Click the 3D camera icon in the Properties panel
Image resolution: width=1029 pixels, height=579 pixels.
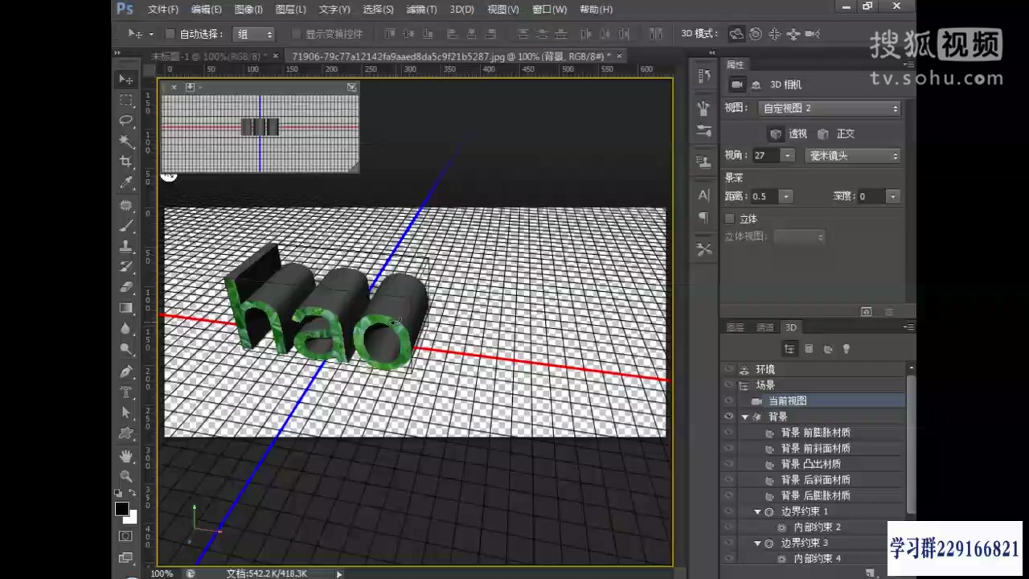click(x=738, y=84)
